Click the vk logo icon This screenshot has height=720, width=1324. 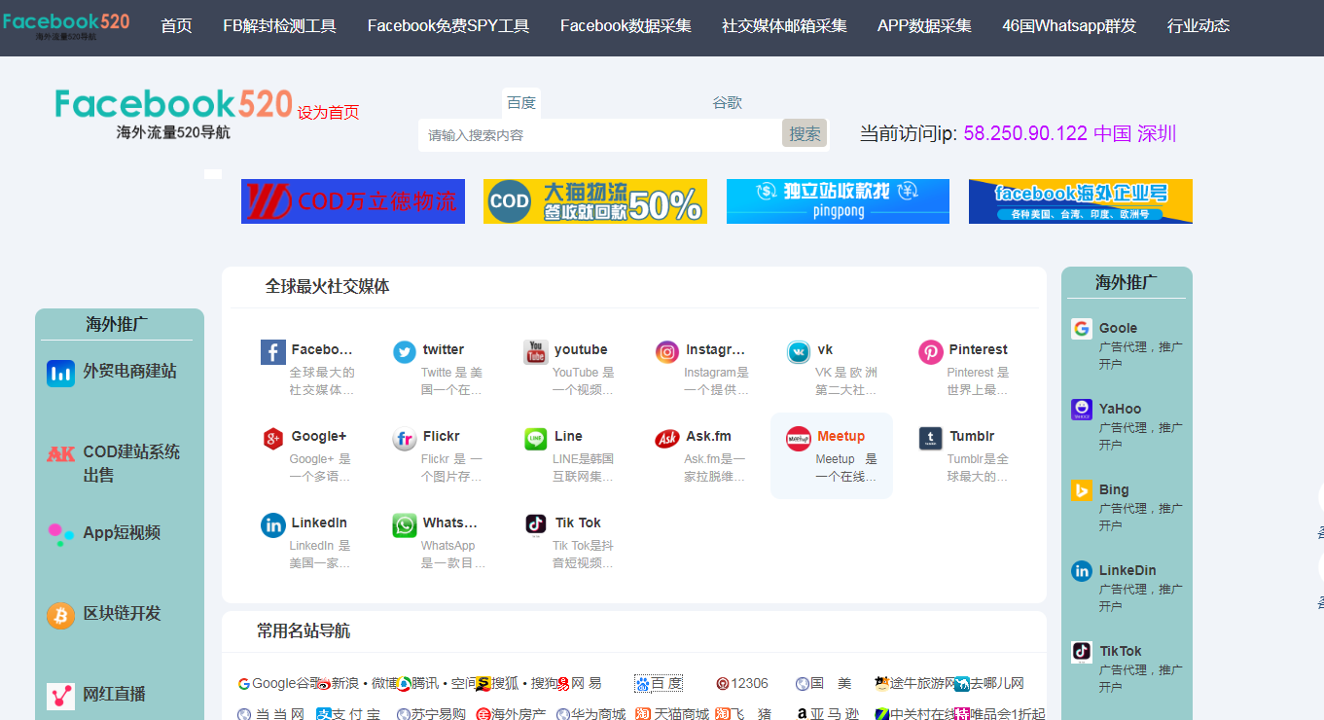tap(799, 352)
